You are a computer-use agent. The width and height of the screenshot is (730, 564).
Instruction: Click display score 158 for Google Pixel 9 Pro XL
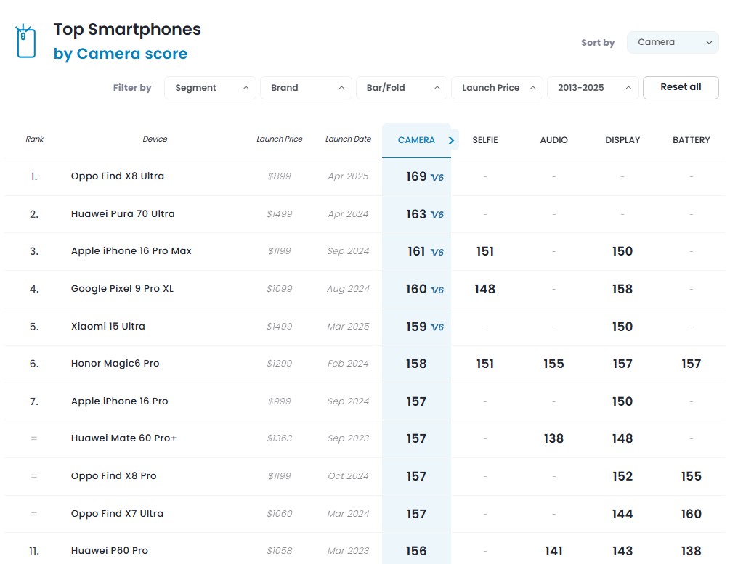pos(622,289)
